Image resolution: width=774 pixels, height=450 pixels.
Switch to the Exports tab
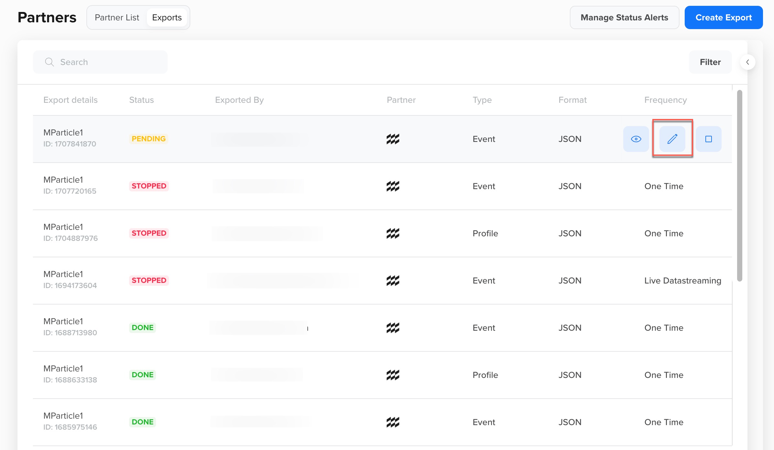pyautogui.click(x=167, y=17)
